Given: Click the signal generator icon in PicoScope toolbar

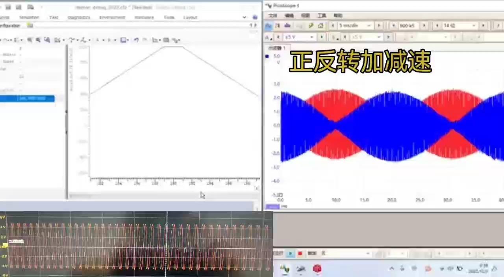Looking at the screenshot, I should (x=286, y=25).
